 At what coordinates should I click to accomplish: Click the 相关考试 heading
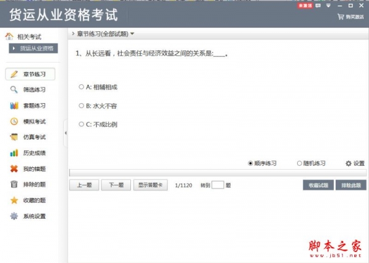click(29, 37)
